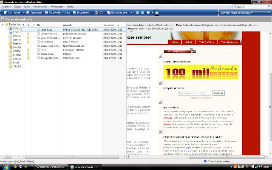Select the message from Aline Hack

point(74,42)
